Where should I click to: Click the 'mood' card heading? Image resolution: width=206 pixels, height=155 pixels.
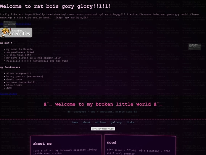click(x=111, y=143)
